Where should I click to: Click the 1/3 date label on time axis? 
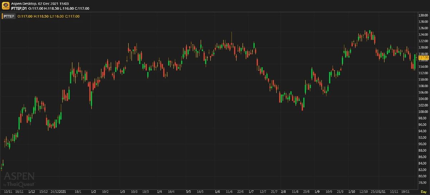122,192
